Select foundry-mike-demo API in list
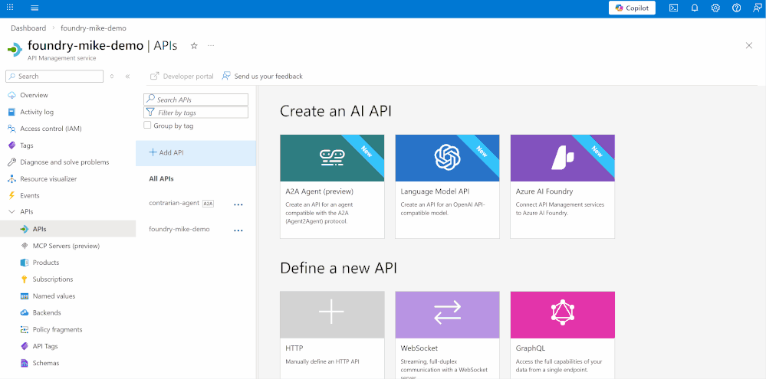 [179, 229]
